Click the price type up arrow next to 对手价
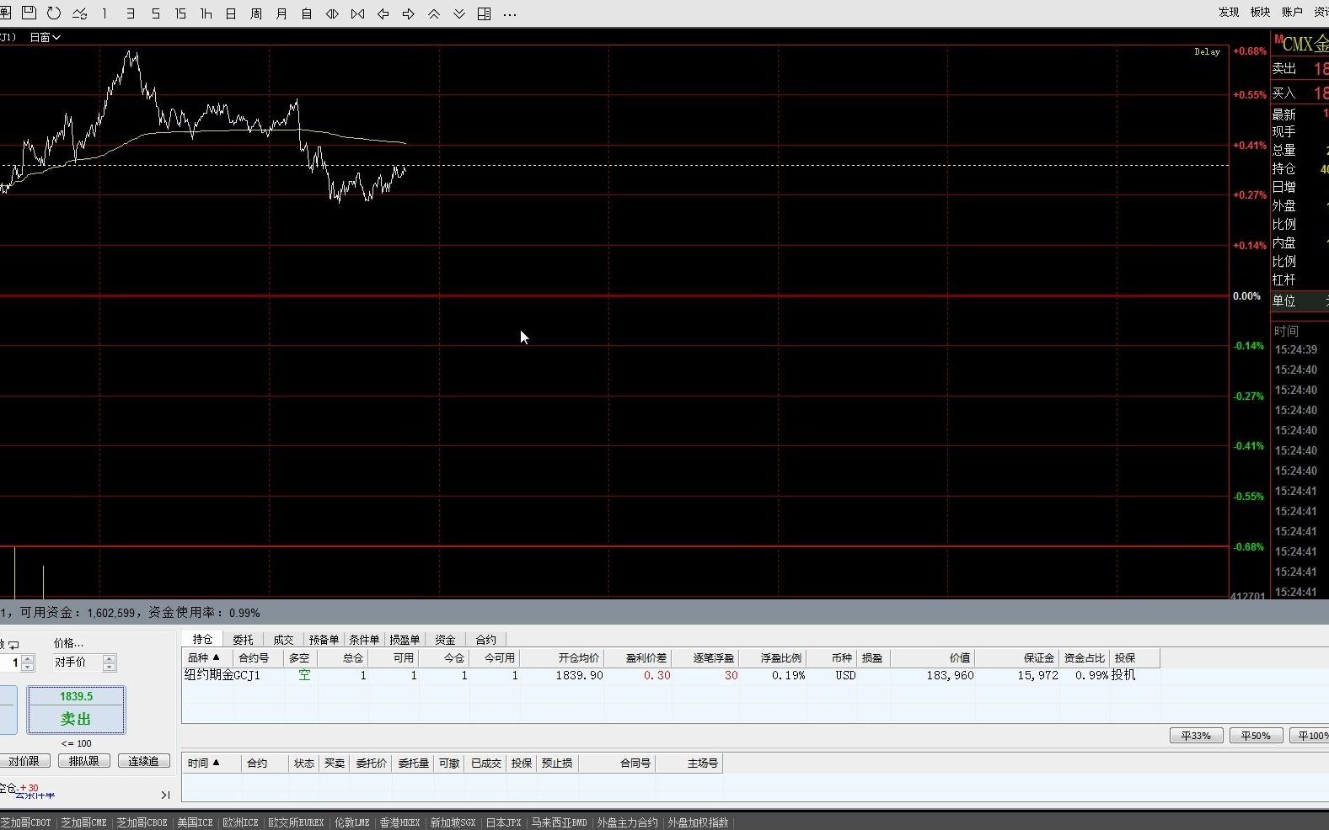The width and height of the screenshot is (1329, 830). pyautogui.click(x=110, y=658)
